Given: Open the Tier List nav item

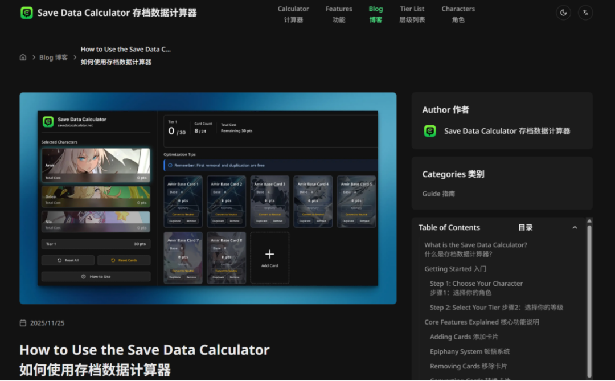Looking at the screenshot, I should tap(412, 14).
